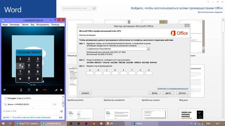Viewport: 225px width, 126px height.
Task: Open the Разговоры menu in Skype
Action: tap(15, 24)
